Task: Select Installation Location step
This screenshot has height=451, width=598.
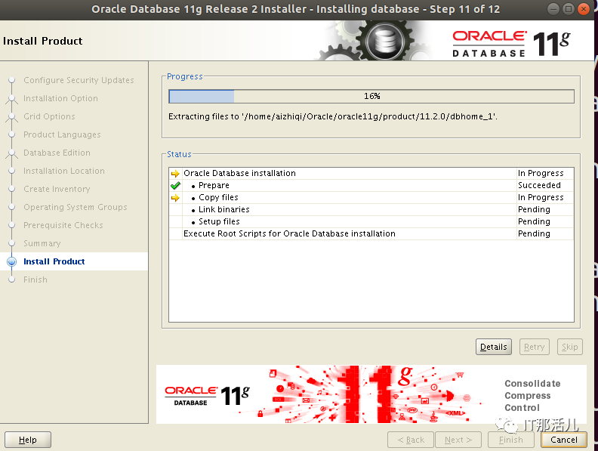Action: pyautogui.click(x=63, y=171)
